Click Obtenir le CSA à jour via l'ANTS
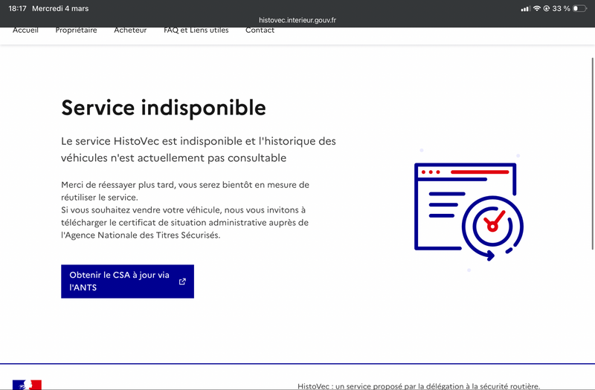Image resolution: width=595 pixels, height=390 pixels. click(x=127, y=282)
